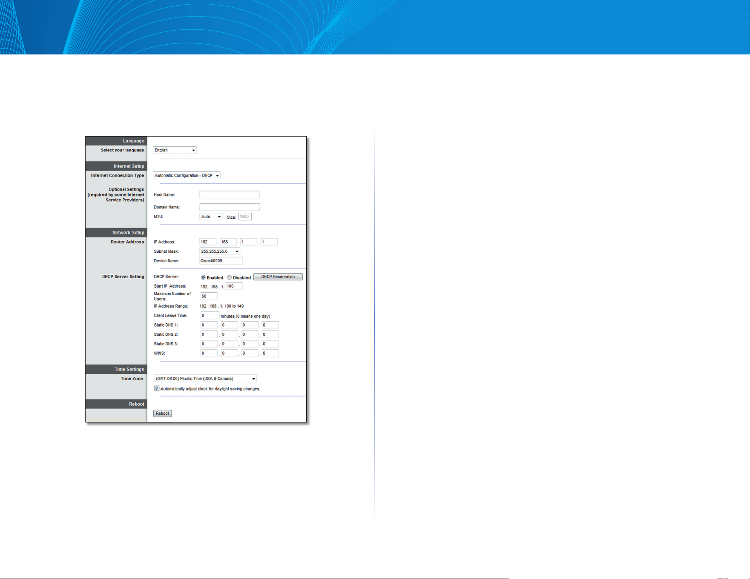The height and width of the screenshot is (579, 750).
Task: Open the Time Zone dropdown
Action: point(205,379)
